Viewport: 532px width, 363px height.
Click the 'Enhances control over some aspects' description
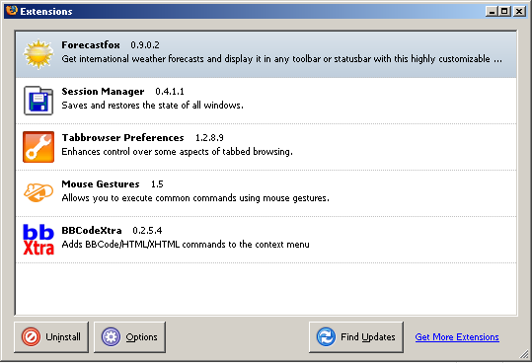(177, 152)
